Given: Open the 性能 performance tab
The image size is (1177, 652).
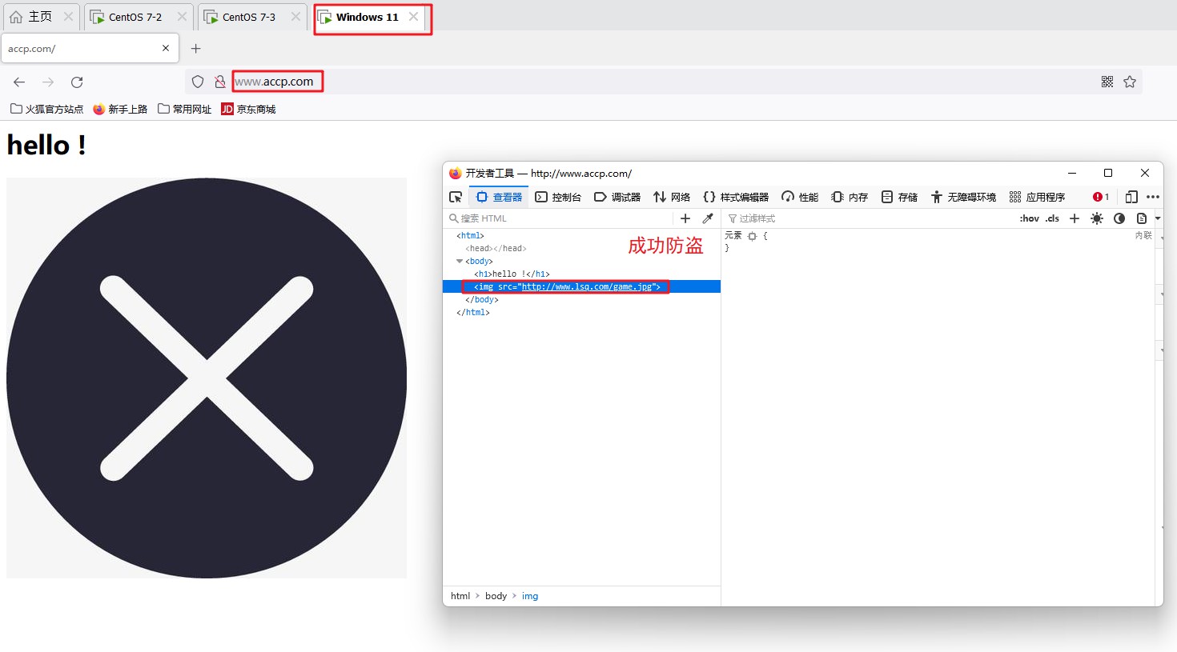Looking at the screenshot, I should tap(800, 197).
